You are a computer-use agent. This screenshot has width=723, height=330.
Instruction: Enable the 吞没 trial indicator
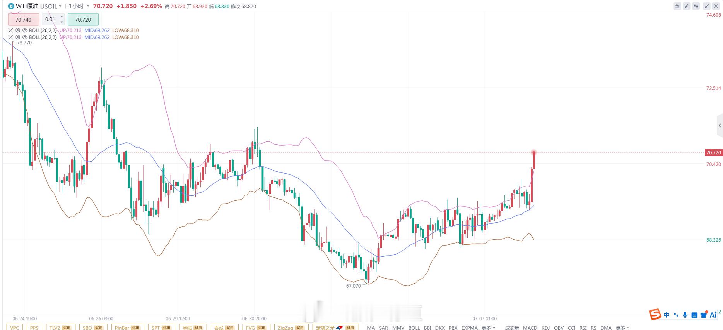(225, 327)
